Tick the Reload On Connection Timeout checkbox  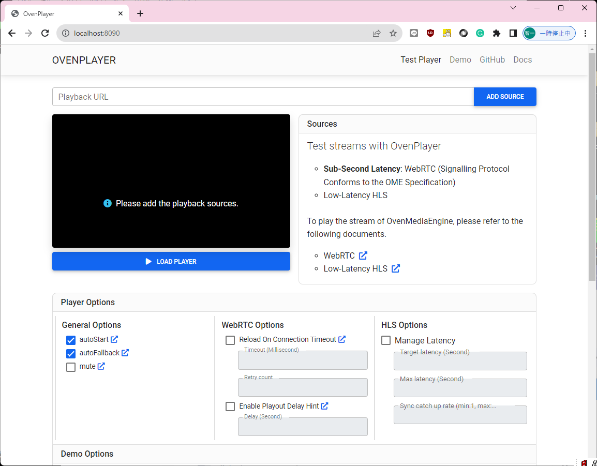[x=230, y=340]
